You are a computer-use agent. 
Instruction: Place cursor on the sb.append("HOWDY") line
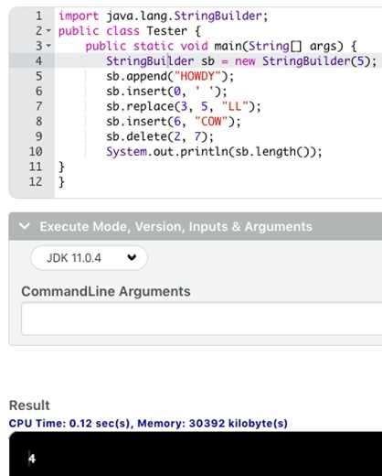point(170,76)
